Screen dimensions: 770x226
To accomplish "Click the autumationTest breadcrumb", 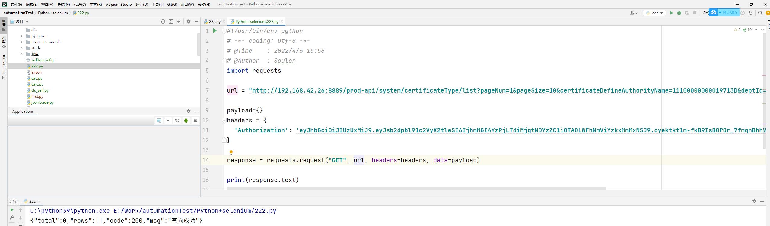I will point(18,13).
